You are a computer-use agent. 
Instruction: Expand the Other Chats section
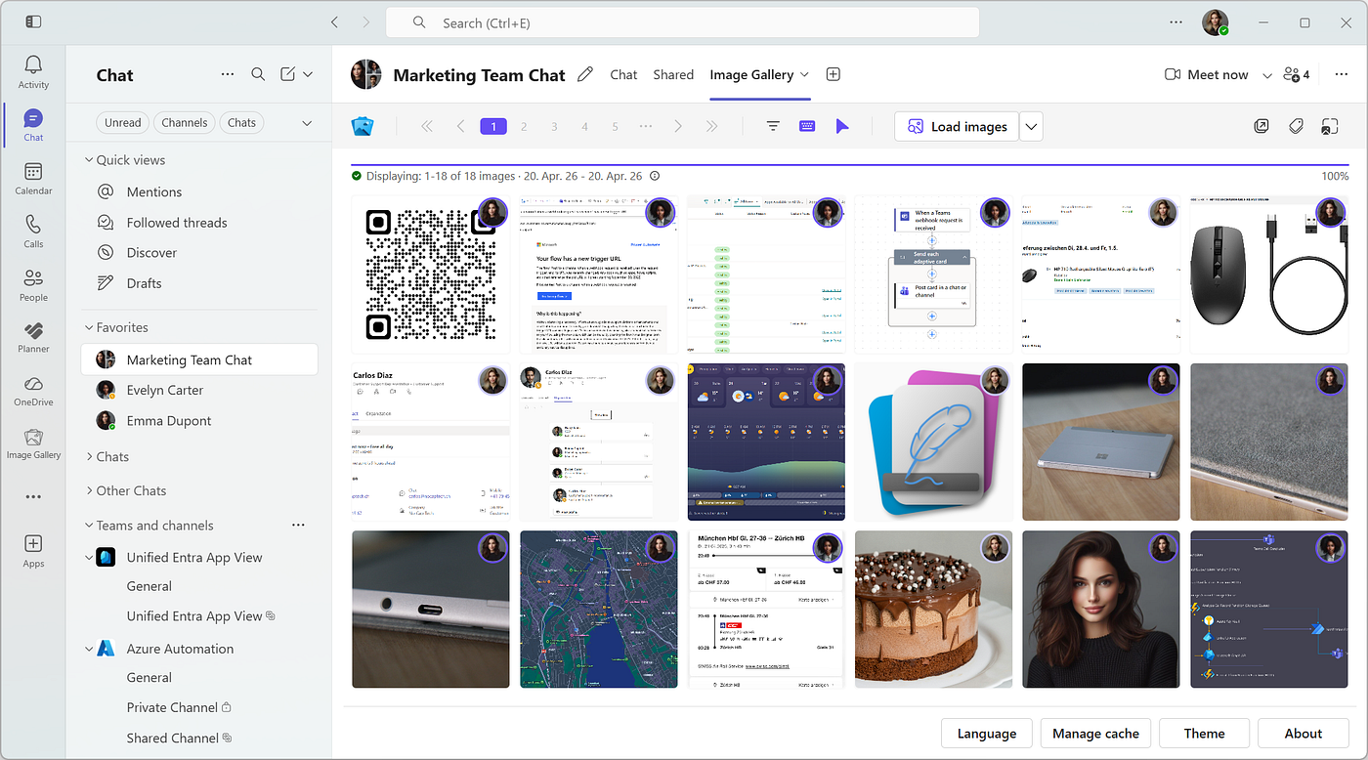(x=89, y=490)
